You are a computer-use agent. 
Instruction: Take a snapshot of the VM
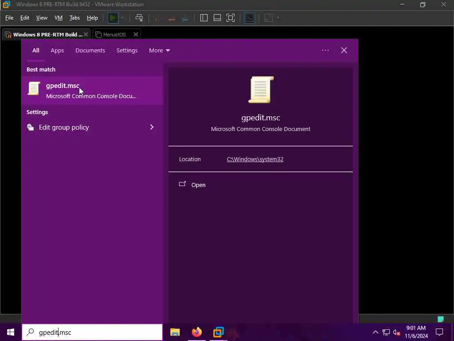tap(157, 18)
